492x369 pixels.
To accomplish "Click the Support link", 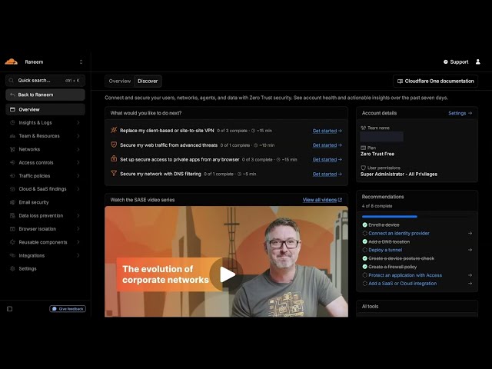I will (x=456, y=61).
